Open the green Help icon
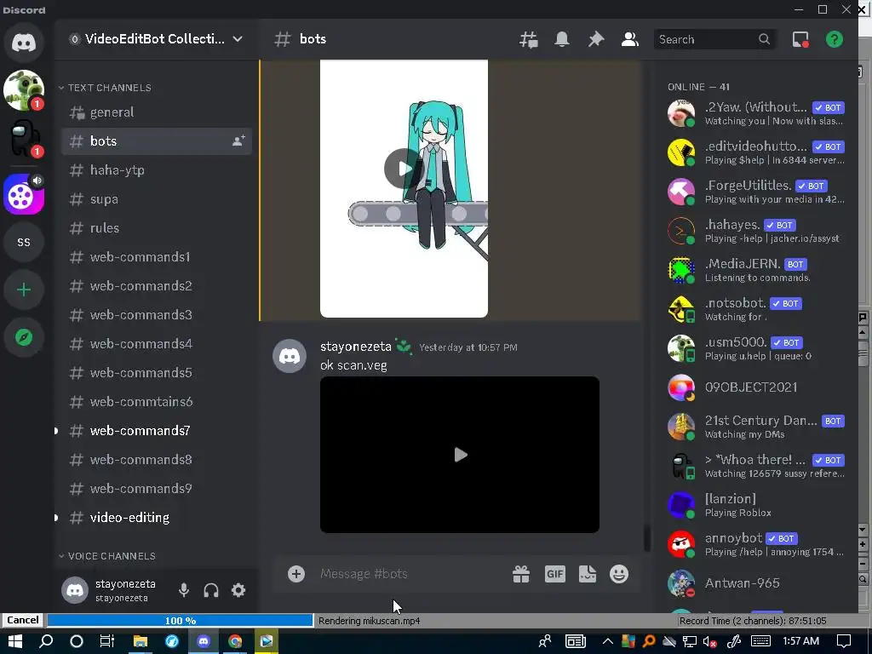 pyautogui.click(x=835, y=39)
